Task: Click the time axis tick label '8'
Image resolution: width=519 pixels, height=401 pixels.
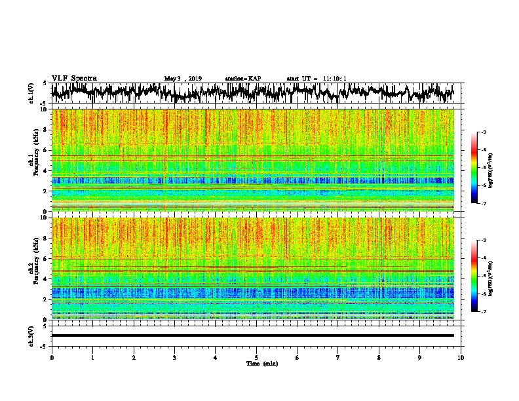Action: pyautogui.click(x=379, y=357)
